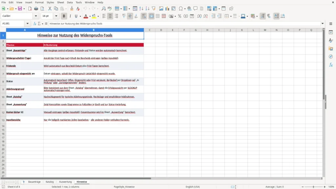Screen dimensions: 336x189
Task: Select column header C
Action: pyautogui.click(x=150, y=30)
